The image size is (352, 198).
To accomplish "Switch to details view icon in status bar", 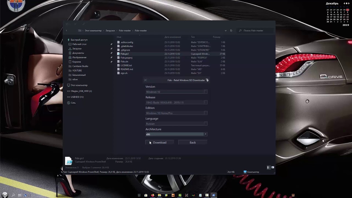I will [269, 167].
